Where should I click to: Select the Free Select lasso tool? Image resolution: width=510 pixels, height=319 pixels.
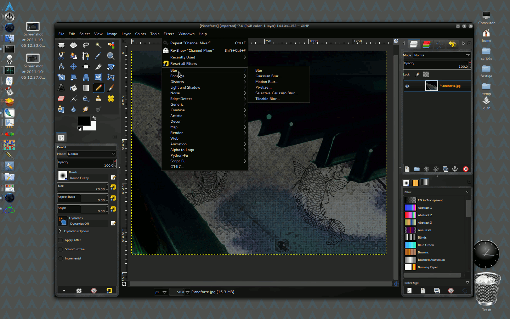point(86,45)
